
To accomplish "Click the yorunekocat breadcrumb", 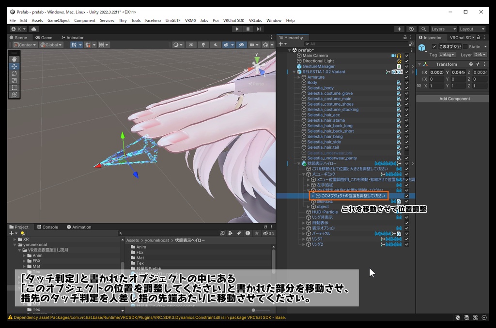I will click(157, 240).
